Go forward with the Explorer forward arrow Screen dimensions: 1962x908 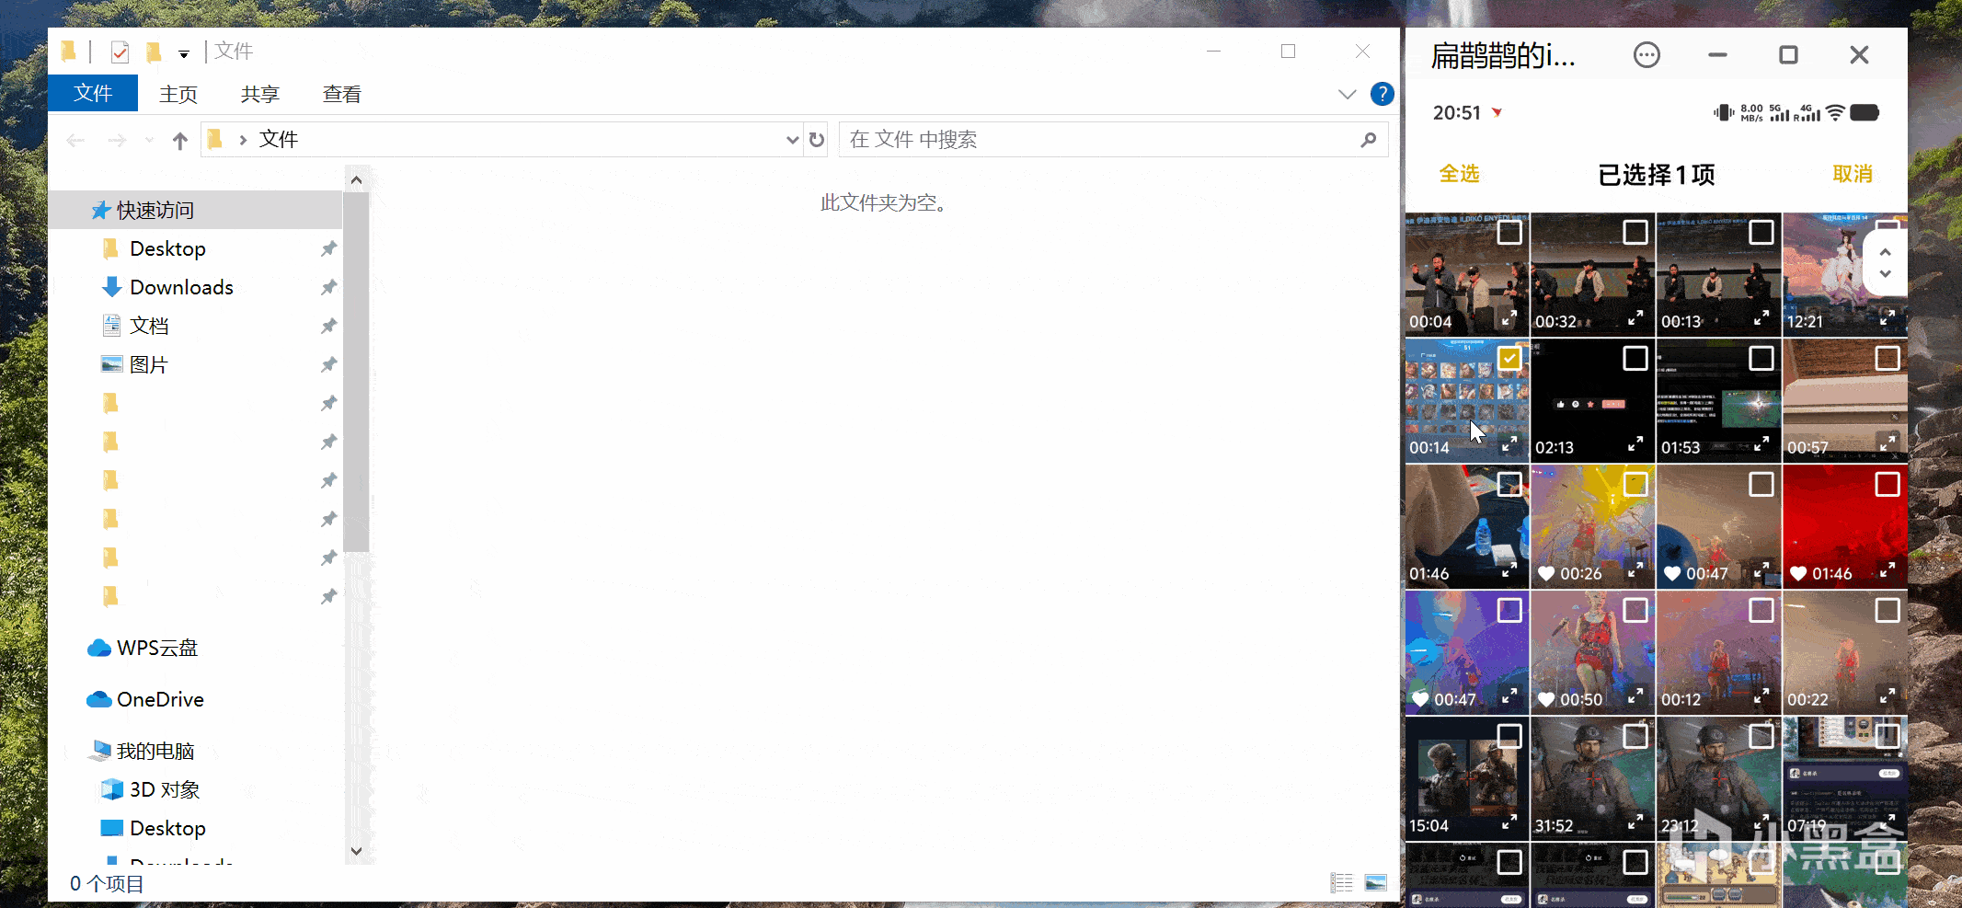point(117,140)
